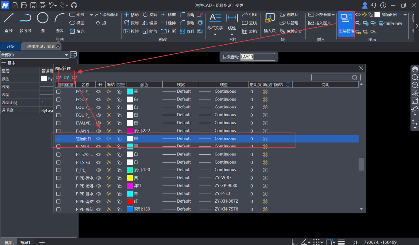Click the 插入块 insert block icon
Screen dimensions: 419x245
click(x=269, y=22)
